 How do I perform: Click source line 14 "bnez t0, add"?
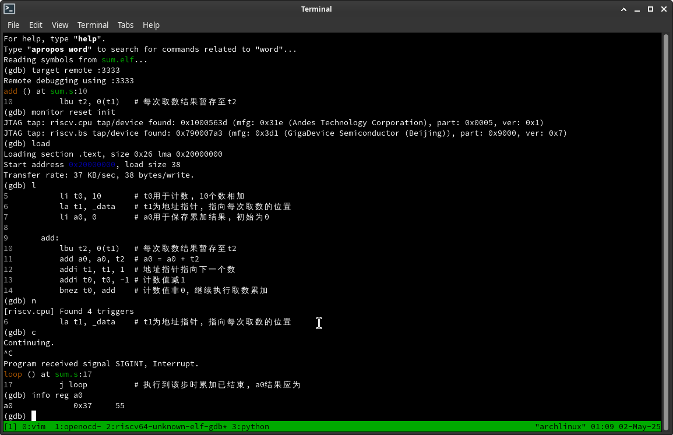[87, 291]
